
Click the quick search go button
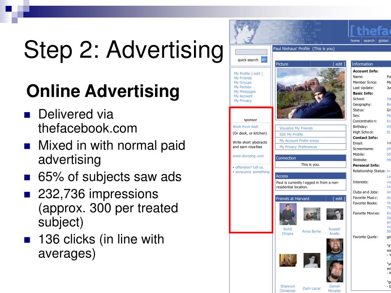click(x=264, y=59)
